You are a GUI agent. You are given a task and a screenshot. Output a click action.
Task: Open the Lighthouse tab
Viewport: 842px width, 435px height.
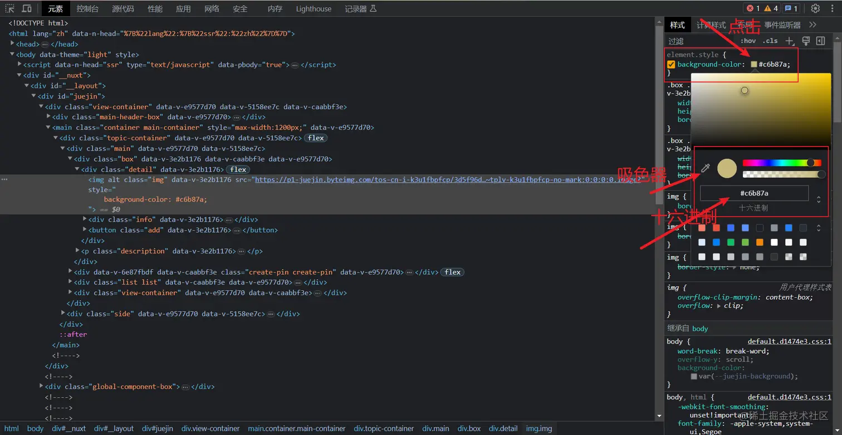pyautogui.click(x=314, y=8)
